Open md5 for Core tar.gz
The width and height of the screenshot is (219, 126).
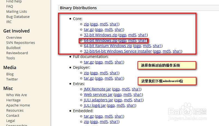[x=108, y=30]
